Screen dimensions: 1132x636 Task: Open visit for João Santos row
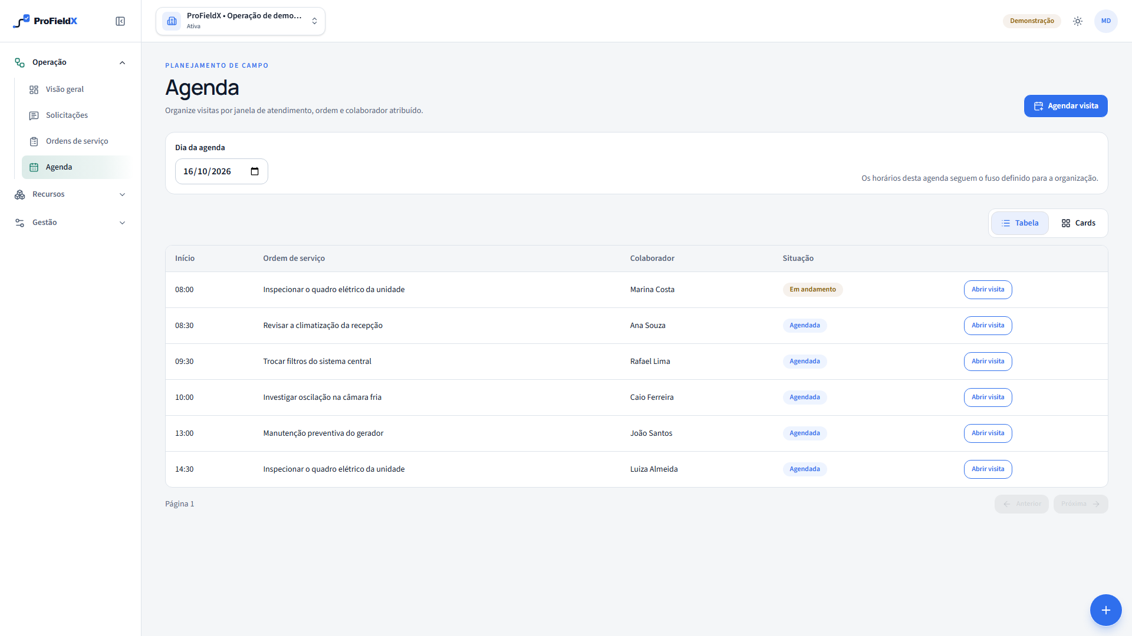(x=988, y=433)
